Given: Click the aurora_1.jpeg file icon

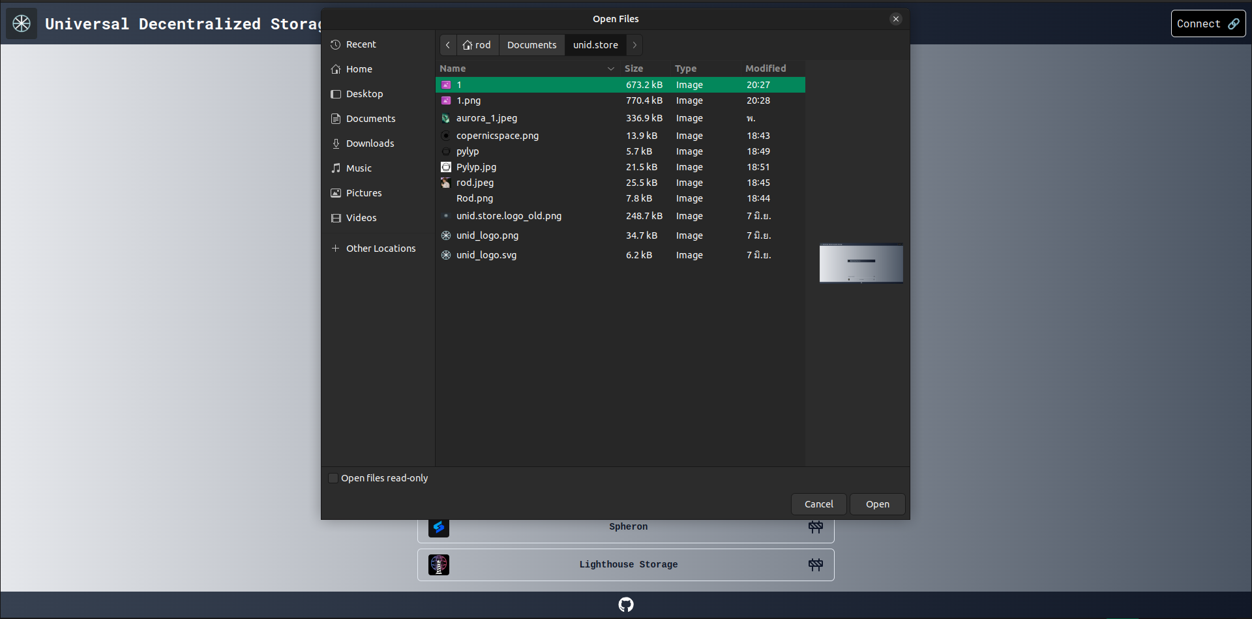Looking at the screenshot, I should pyautogui.click(x=446, y=118).
